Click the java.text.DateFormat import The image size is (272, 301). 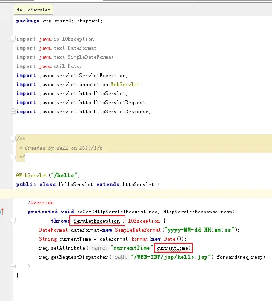pos(57,48)
